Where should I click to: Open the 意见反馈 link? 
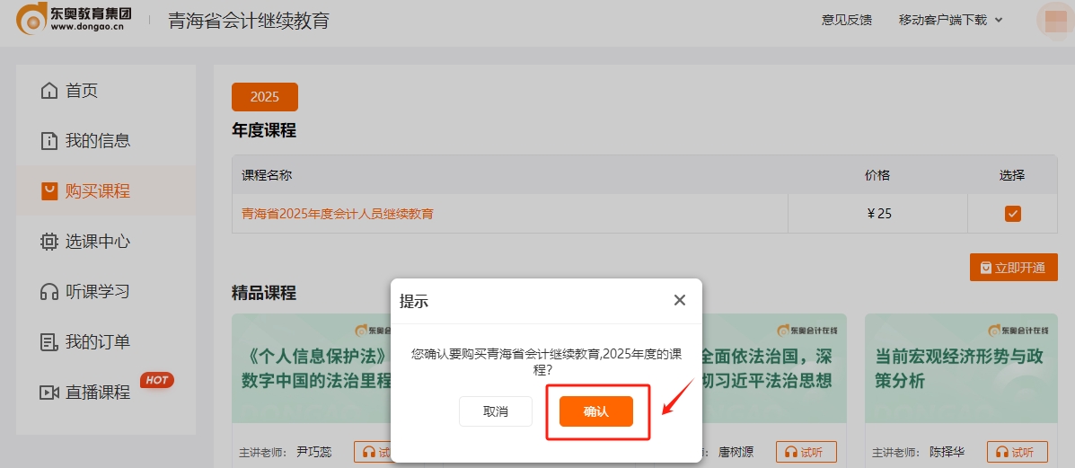tap(847, 21)
